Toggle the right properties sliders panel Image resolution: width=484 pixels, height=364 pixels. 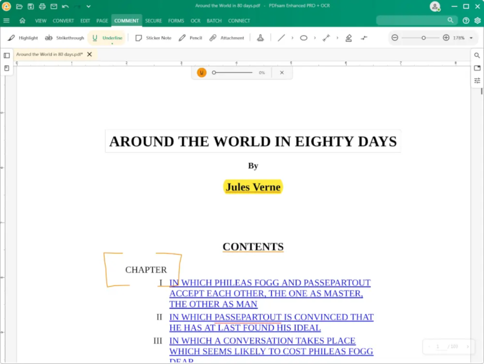[x=477, y=81]
